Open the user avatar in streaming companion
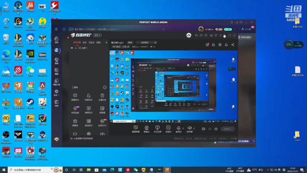 coord(189,35)
